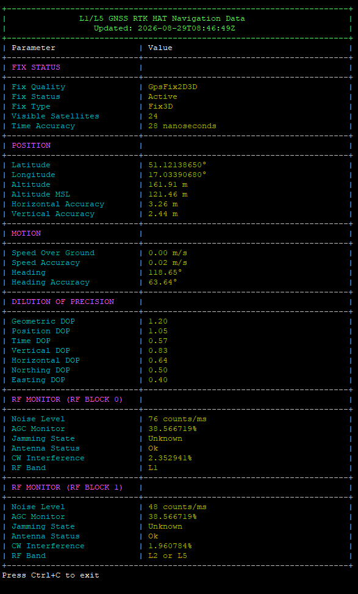The image size is (358, 594).
Task: Select the MOTION section heading
Action: pos(26,233)
